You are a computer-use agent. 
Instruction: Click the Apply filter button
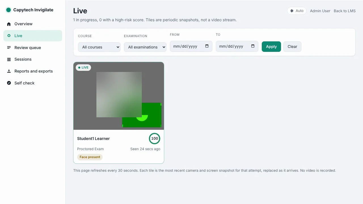(x=271, y=46)
